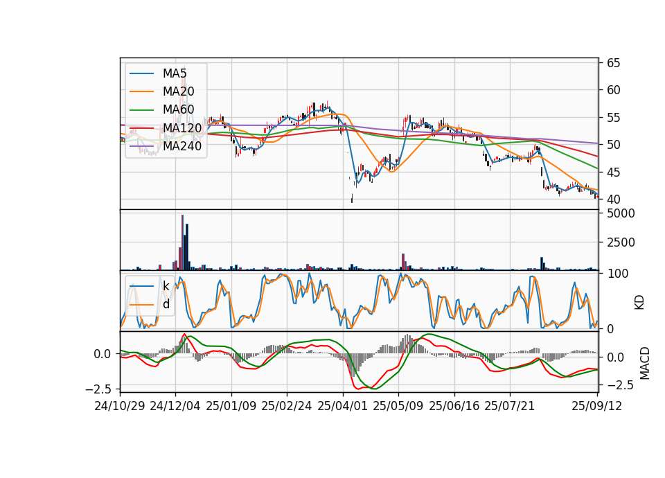Click the right MACD axis −2.5 label
Viewport: 665px width, 478px height.
tap(619, 386)
